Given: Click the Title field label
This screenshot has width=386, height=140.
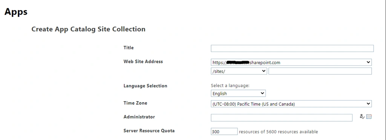Looking at the screenshot, I should point(129,48).
